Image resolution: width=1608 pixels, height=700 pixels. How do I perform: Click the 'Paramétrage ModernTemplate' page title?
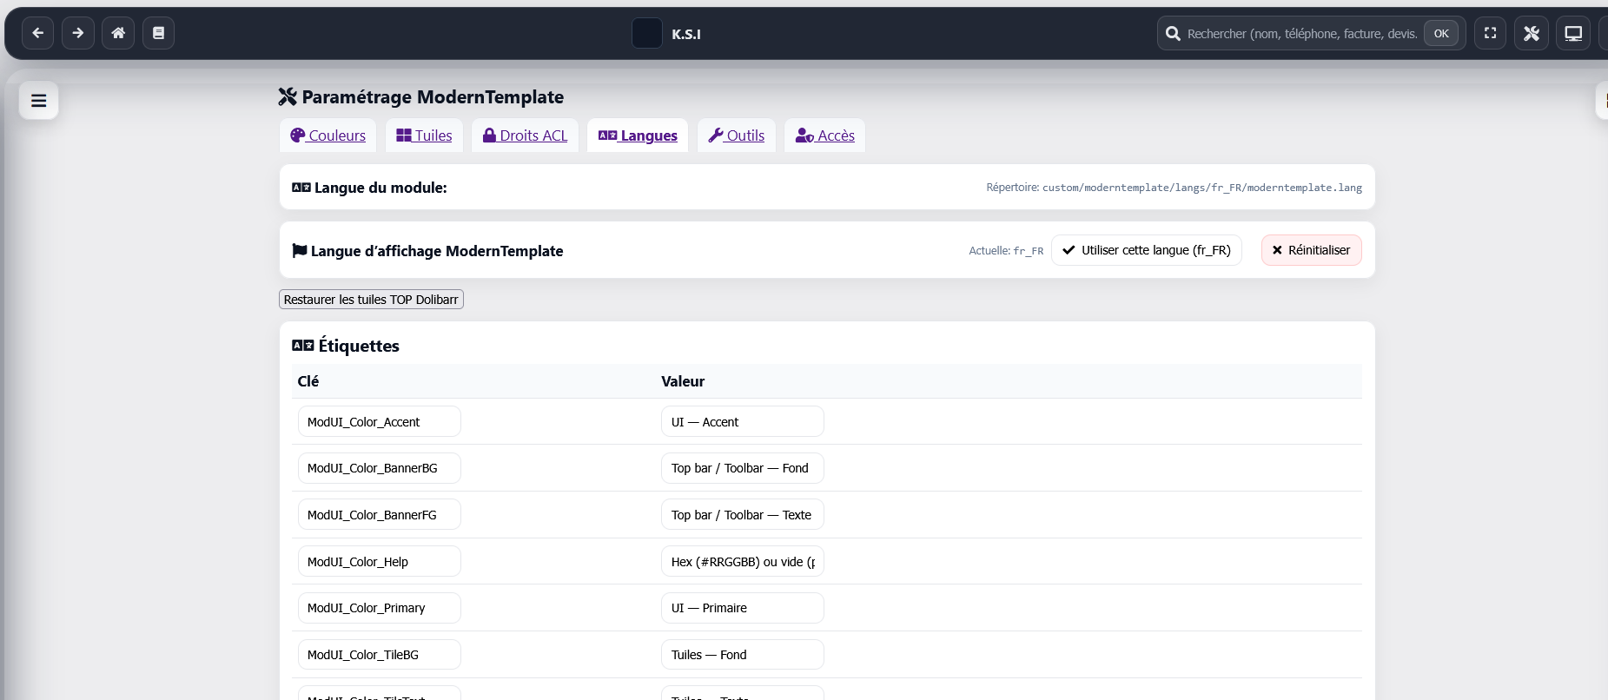(421, 97)
